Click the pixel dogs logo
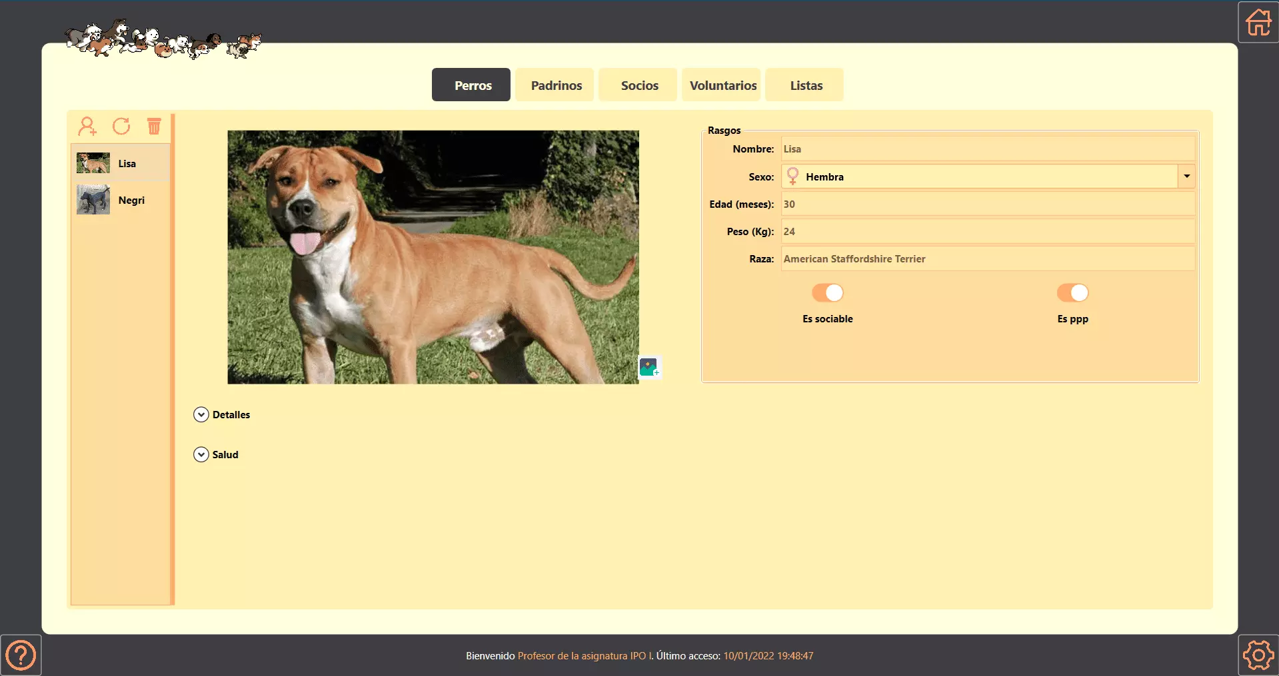The width and height of the screenshot is (1279, 676). click(164, 39)
